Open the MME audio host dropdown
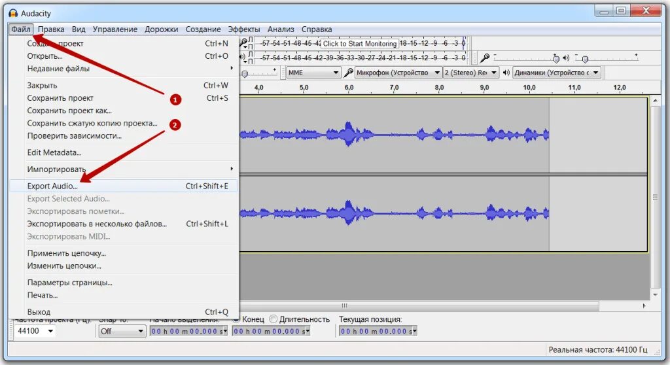Image resolution: width=670 pixels, height=365 pixels. tap(313, 73)
